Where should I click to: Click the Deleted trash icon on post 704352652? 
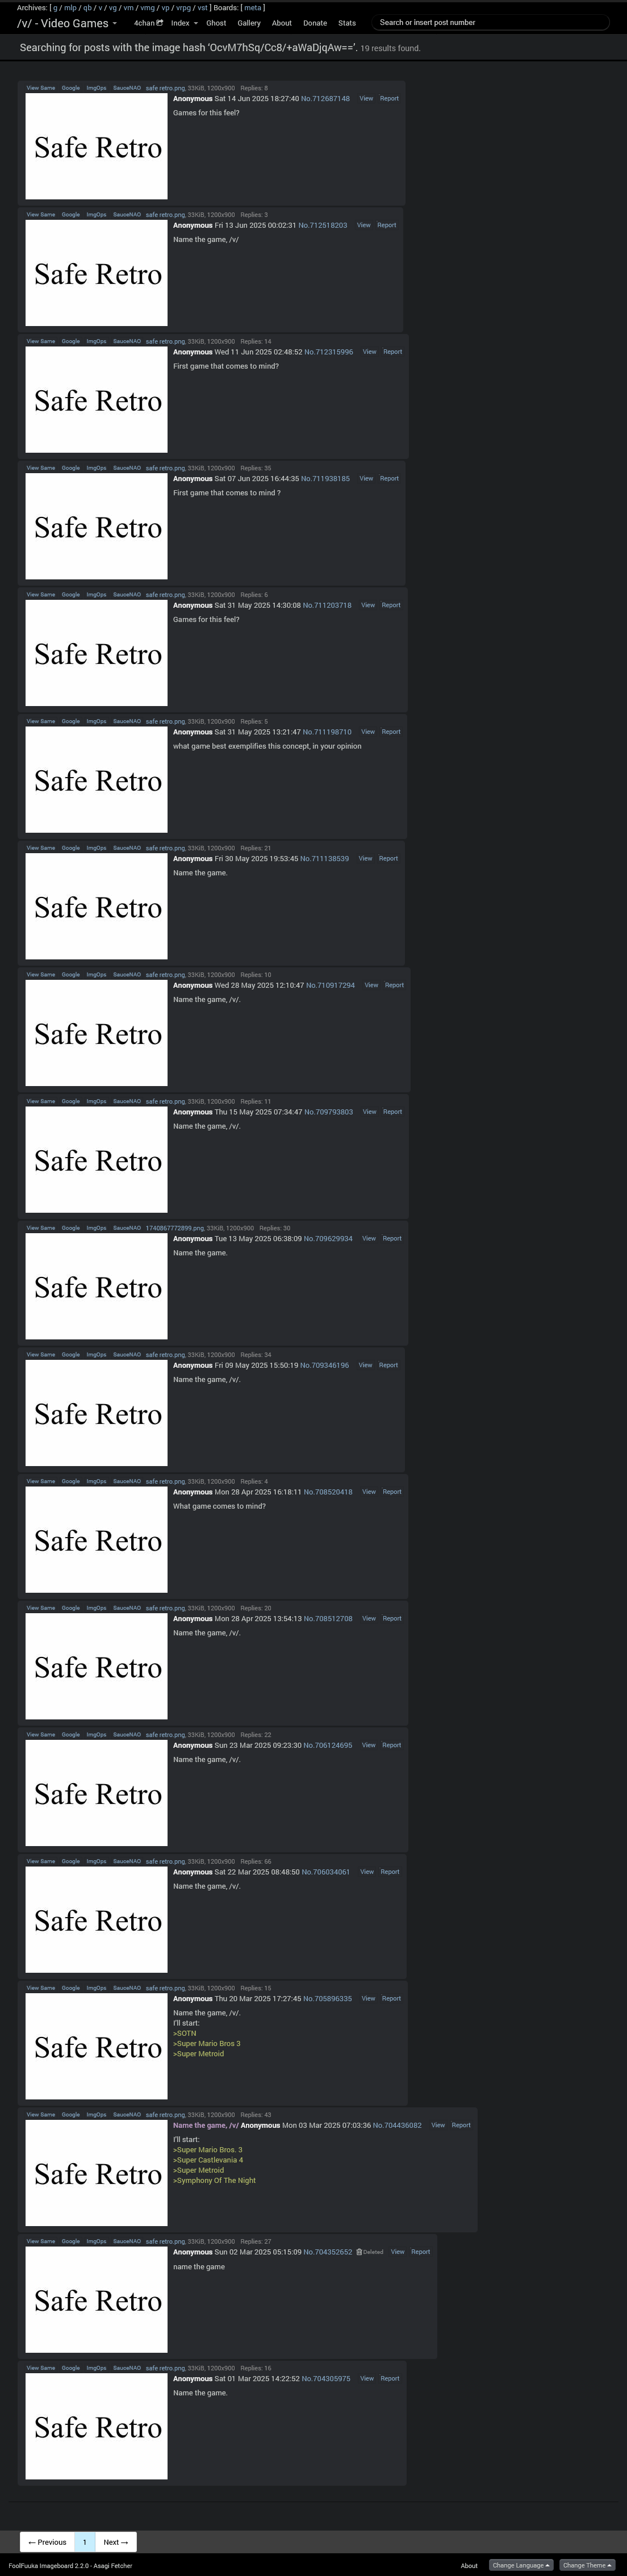(x=359, y=2252)
